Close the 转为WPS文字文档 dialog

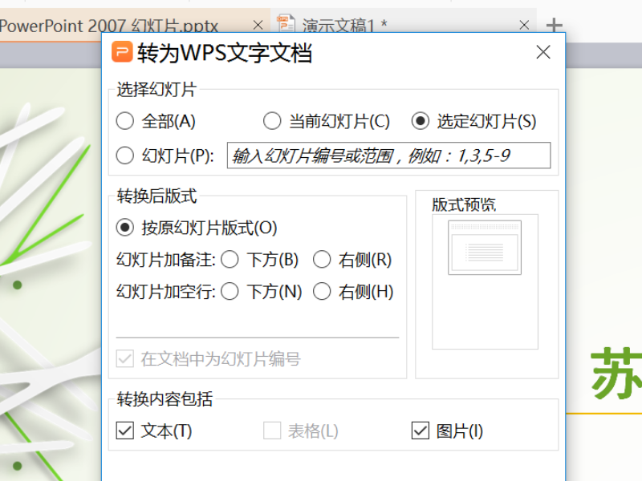[543, 53]
